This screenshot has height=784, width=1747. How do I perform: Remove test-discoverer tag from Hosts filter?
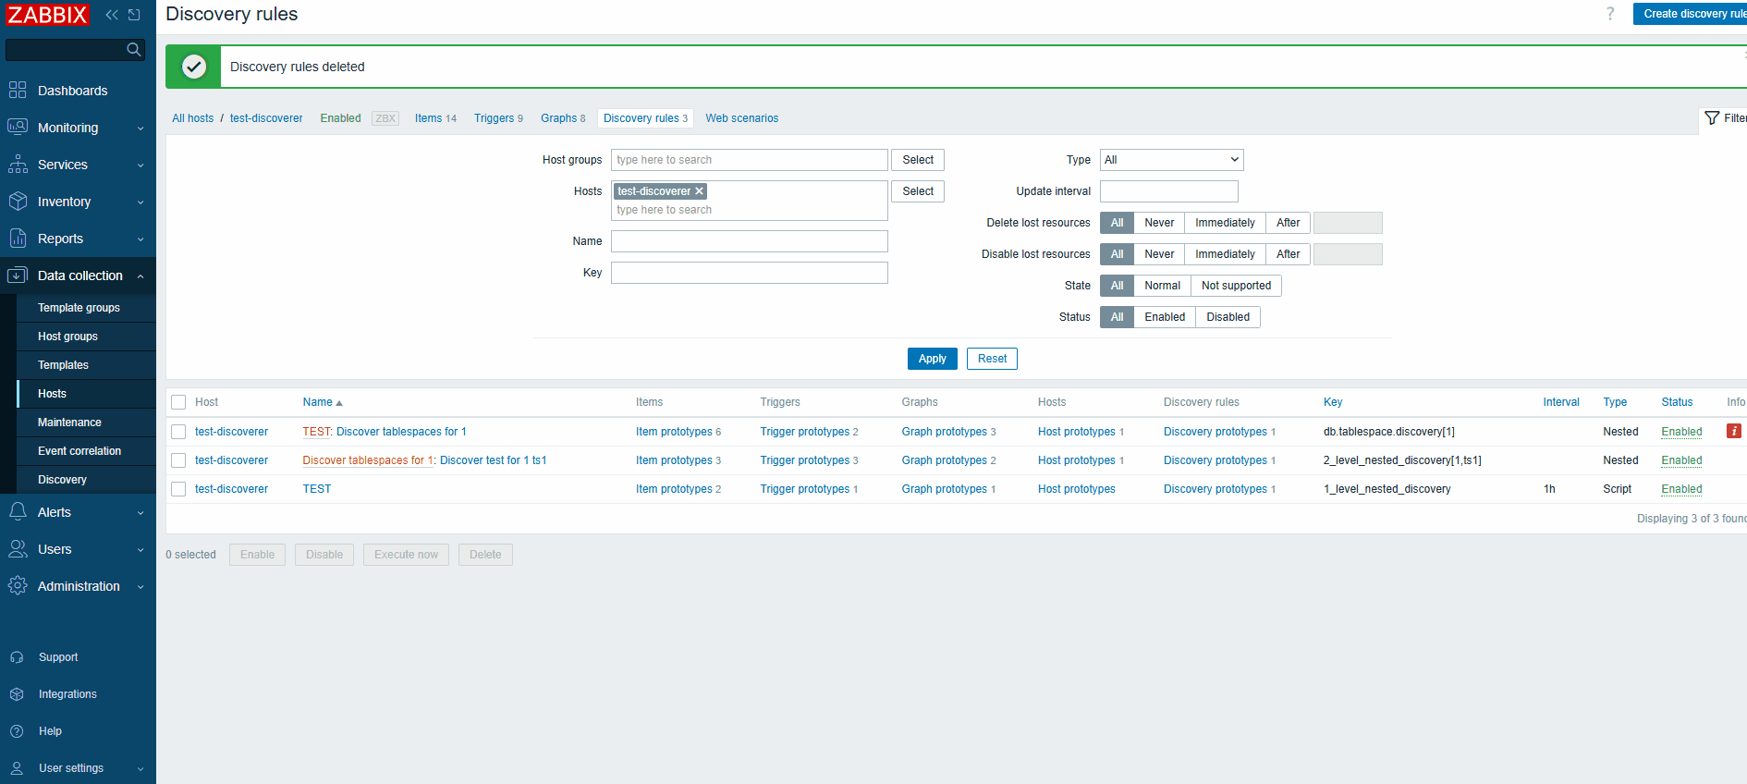pyautogui.click(x=700, y=191)
